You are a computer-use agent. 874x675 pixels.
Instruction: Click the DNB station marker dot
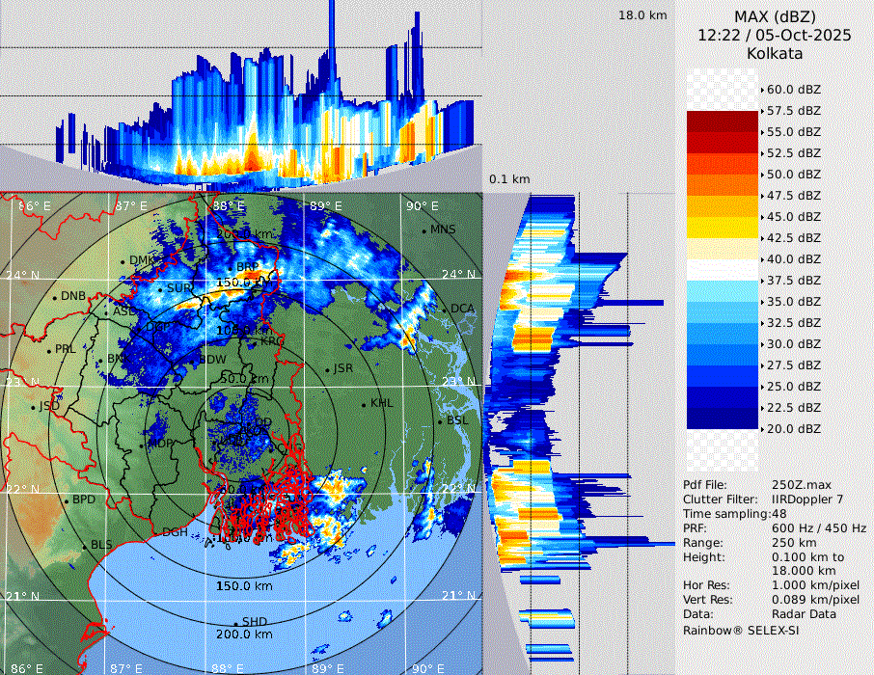pos(54,297)
